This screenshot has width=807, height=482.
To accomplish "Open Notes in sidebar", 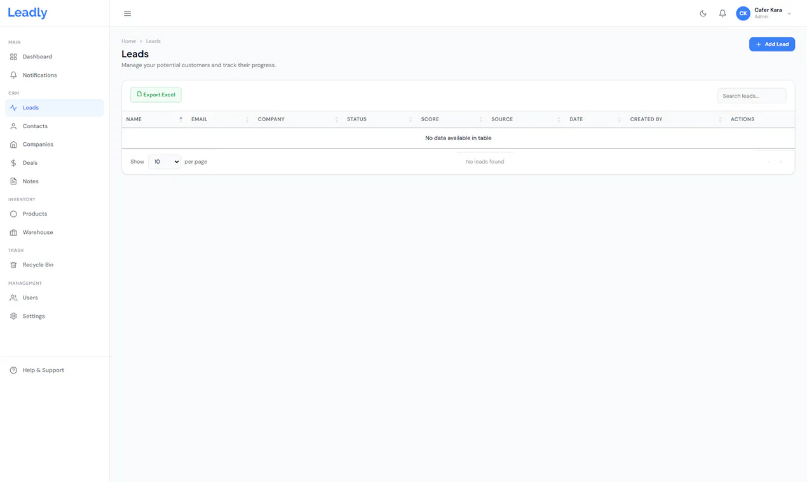I will click(55, 181).
